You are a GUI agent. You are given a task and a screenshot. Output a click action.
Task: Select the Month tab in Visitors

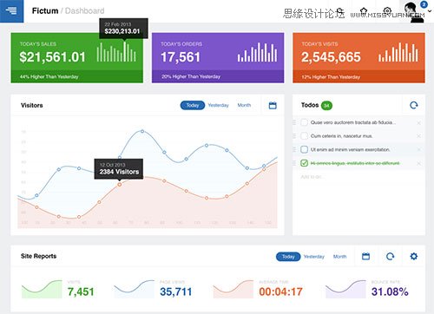[x=244, y=105]
